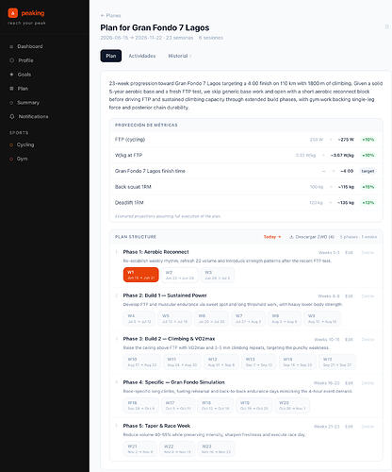Open the Today dropdown in Plan Structure
The image size is (392, 472).
pyautogui.click(x=272, y=237)
